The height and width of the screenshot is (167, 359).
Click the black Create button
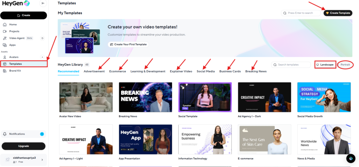(23, 15)
